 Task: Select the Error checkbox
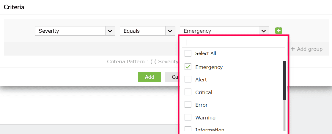(188, 105)
